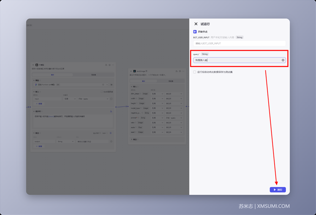
Task: Close the 试运行 test run panel
Action: click(196, 24)
